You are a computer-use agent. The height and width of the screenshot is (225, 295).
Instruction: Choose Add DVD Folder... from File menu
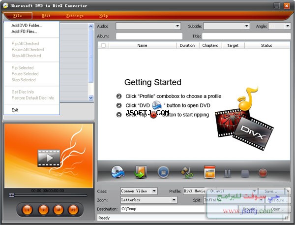point(27,26)
